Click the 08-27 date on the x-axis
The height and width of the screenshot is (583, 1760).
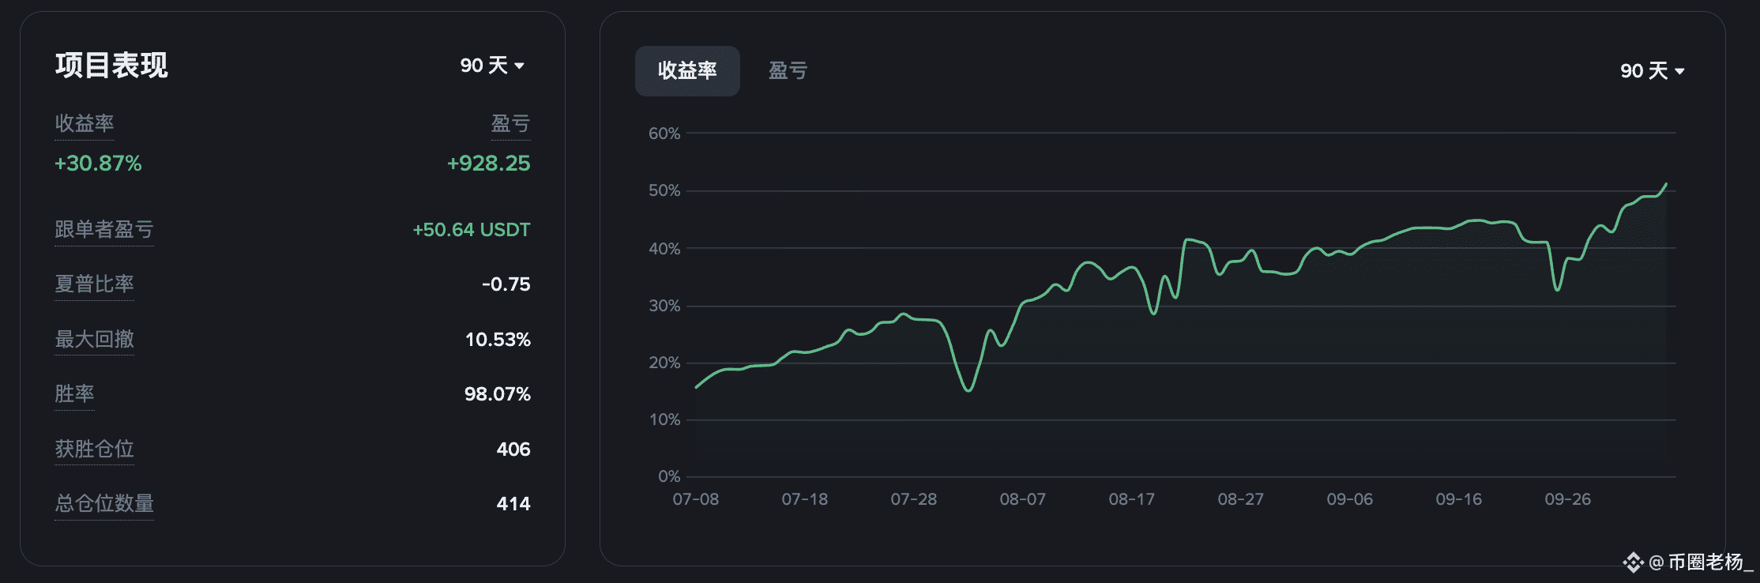coord(1241,499)
